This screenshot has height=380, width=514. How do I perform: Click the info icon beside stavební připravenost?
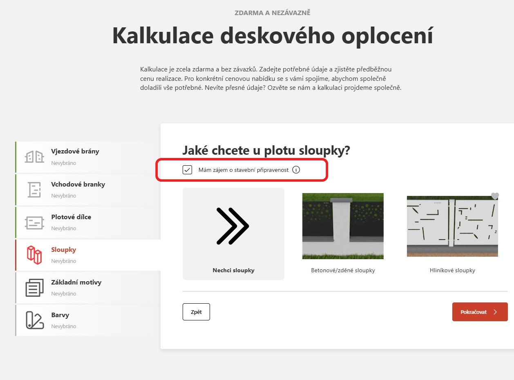(296, 170)
